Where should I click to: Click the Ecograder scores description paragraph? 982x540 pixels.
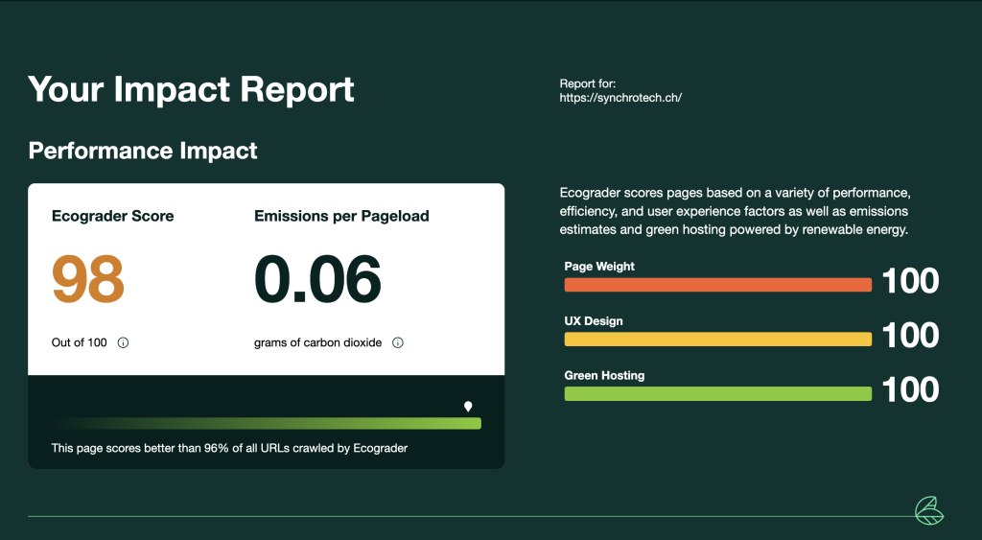click(x=735, y=211)
